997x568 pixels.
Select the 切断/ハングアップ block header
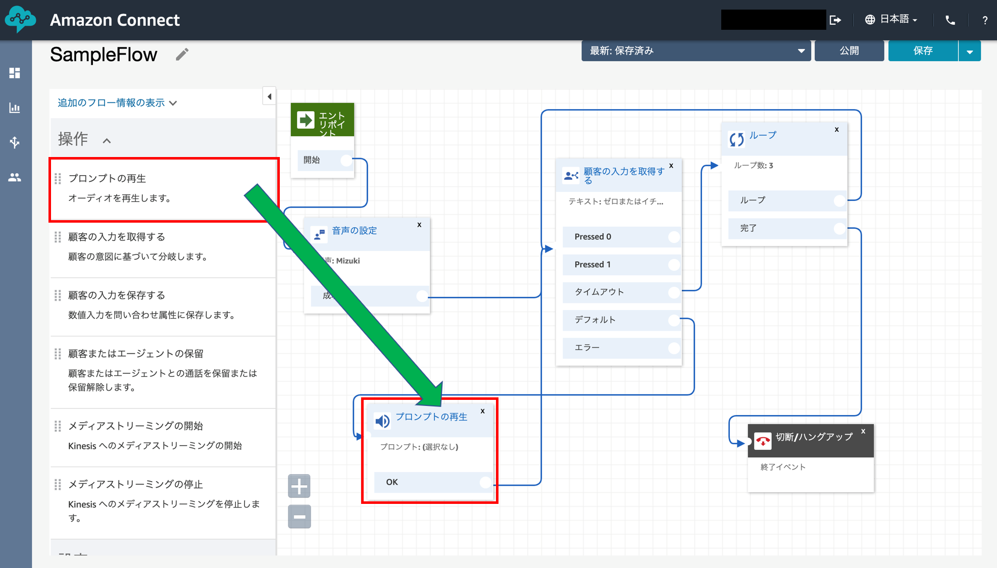pyautogui.click(x=811, y=441)
